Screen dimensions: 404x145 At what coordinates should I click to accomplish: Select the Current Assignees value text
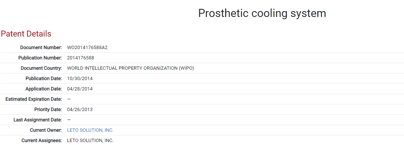[90, 141]
